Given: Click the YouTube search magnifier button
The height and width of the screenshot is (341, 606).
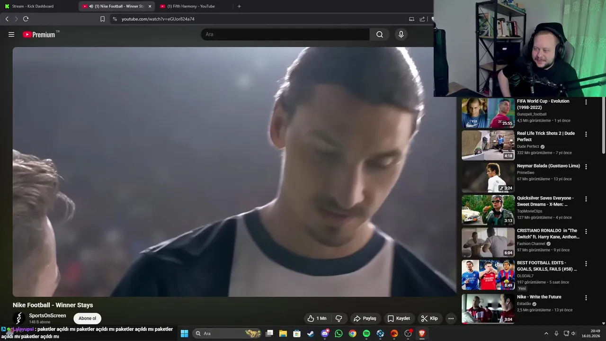Looking at the screenshot, I should 380,35.
